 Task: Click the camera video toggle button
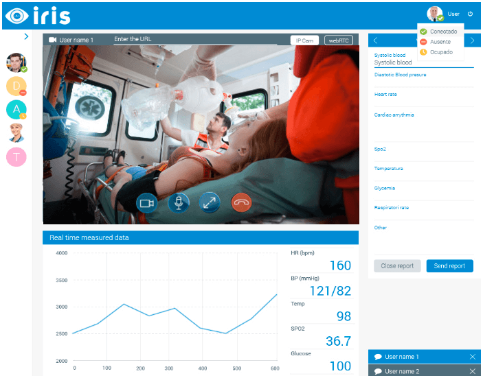pyautogui.click(x=146, y=202)
